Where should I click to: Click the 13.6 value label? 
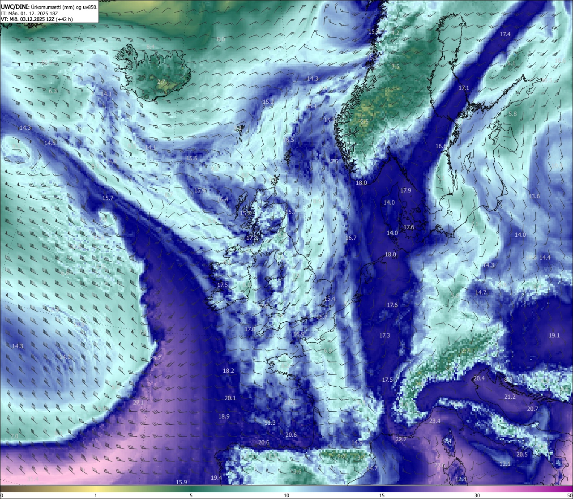pyautogui.click(x=534, y=196)
